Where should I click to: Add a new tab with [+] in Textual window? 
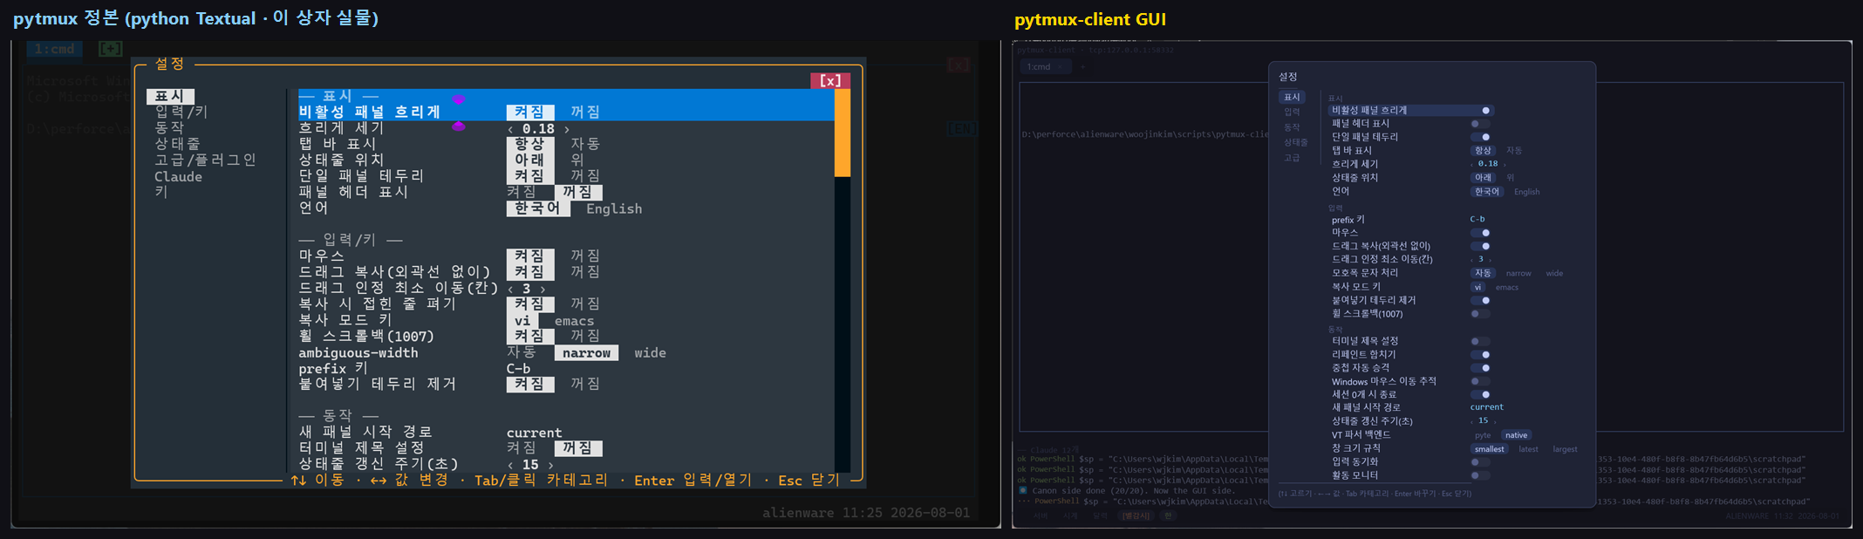tap(110, 49)
